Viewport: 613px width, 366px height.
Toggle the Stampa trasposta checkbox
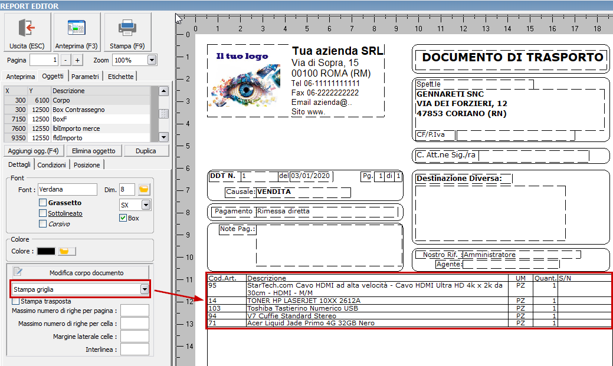click(x=16, y=301)
